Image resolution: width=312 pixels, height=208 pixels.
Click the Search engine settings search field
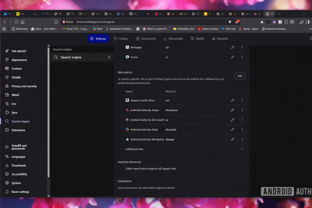coord(81,57)
